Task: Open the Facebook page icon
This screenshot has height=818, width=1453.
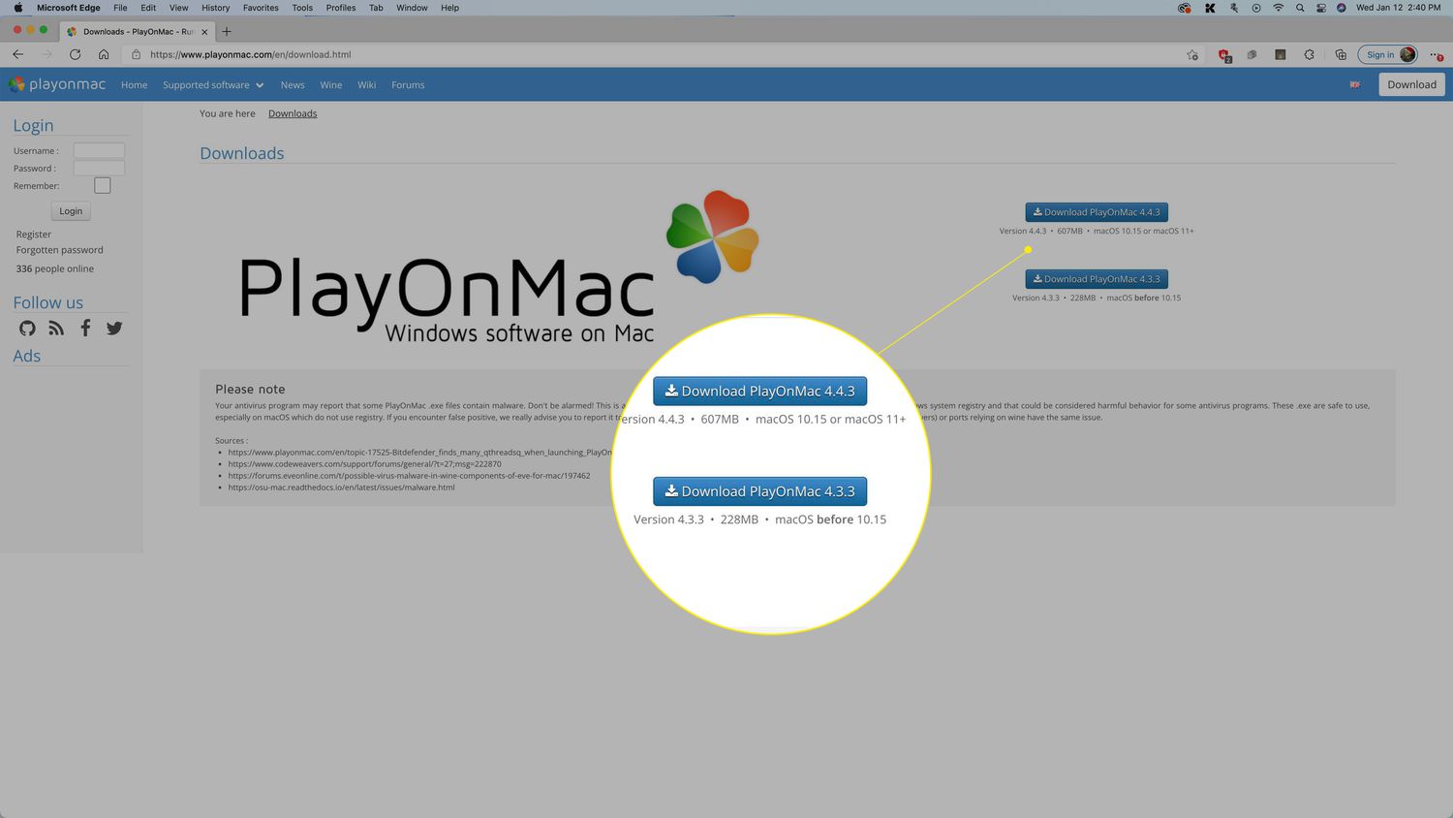Action: pyautogui.click(x=85, y=329)
